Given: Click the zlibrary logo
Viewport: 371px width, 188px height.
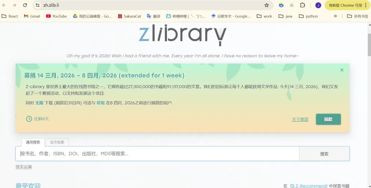Looking at the screenshot, I should click(182, 35).
